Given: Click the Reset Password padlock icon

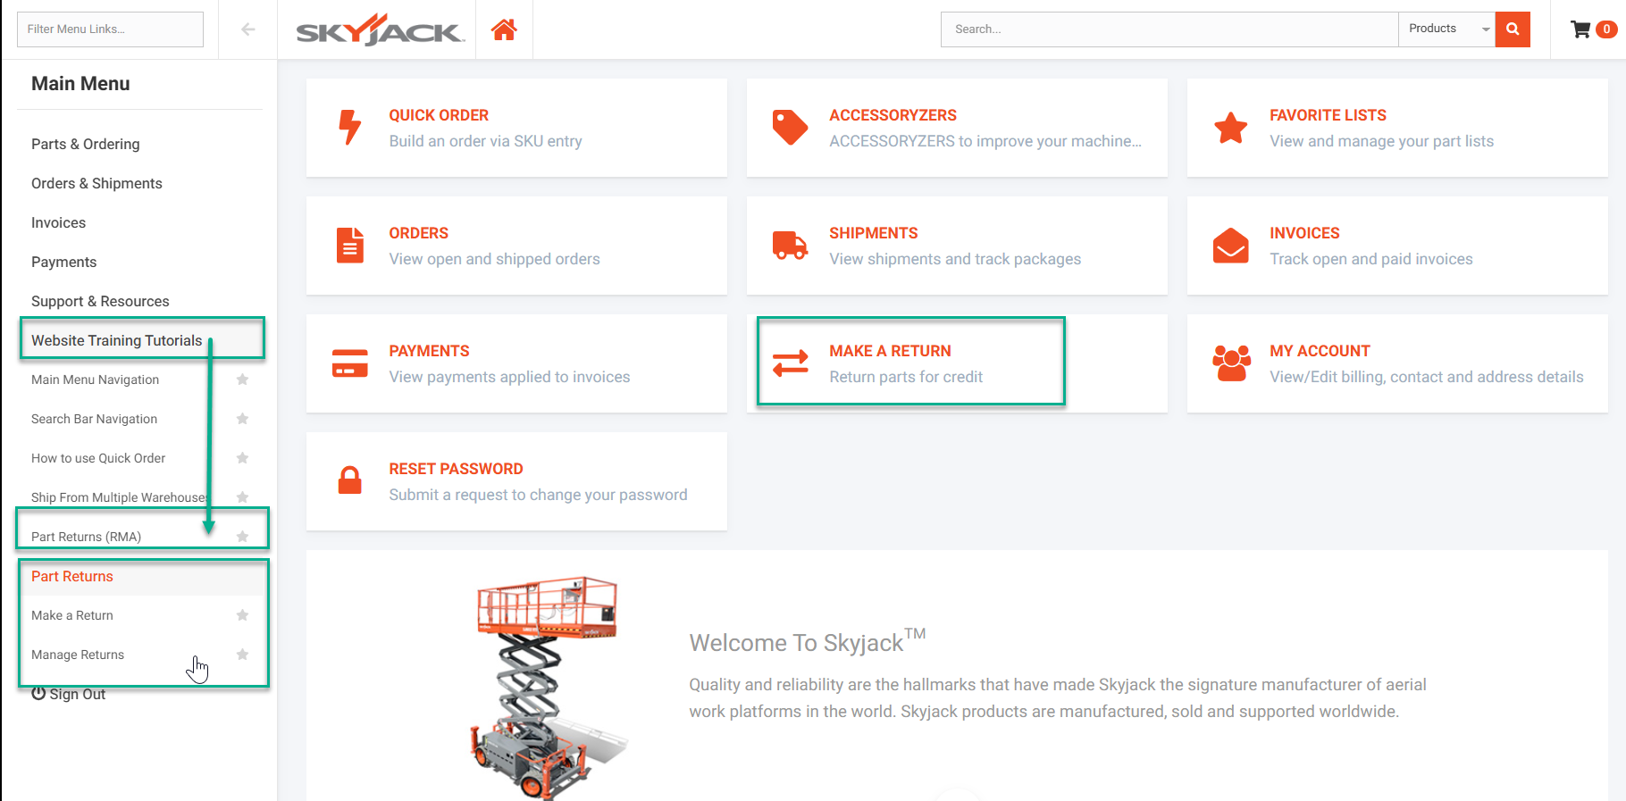Looking at the screenshot, I should 349,480.
